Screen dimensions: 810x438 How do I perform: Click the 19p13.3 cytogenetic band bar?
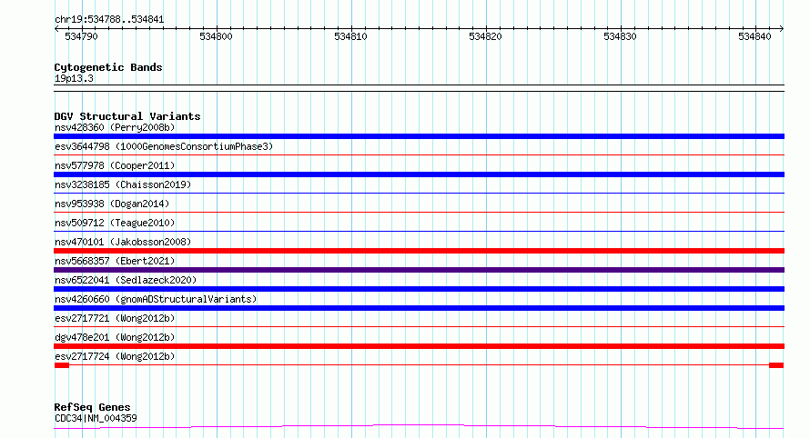(x=419, y=88)
